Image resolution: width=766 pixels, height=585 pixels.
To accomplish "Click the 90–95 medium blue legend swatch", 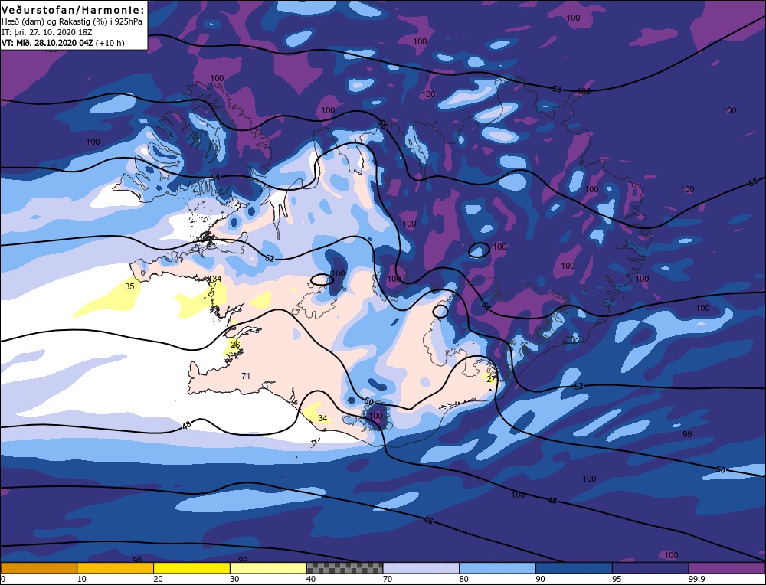I will tap(574, 567).
